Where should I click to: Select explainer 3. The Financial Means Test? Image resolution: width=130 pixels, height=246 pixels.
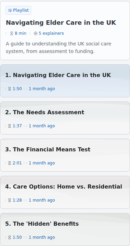tap(65, 155)
